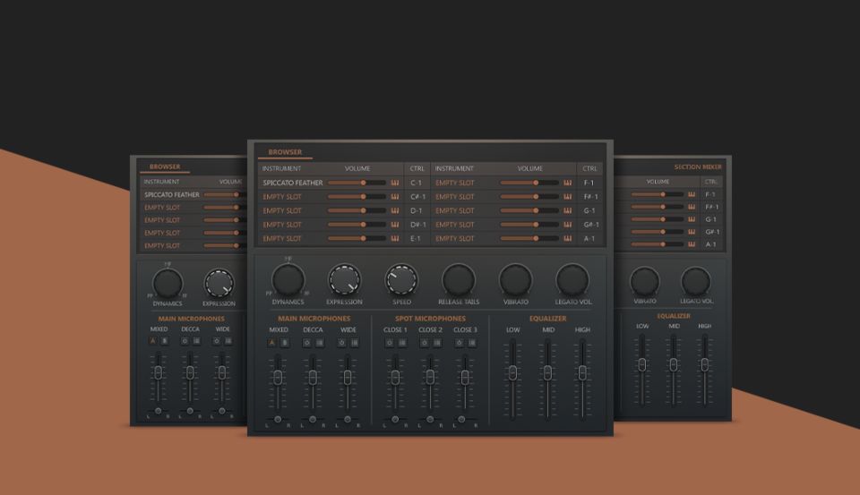The image size is (860, 495).
Task: Click keyboard icon beside D#-1 in center window
Action: [395, 225]
